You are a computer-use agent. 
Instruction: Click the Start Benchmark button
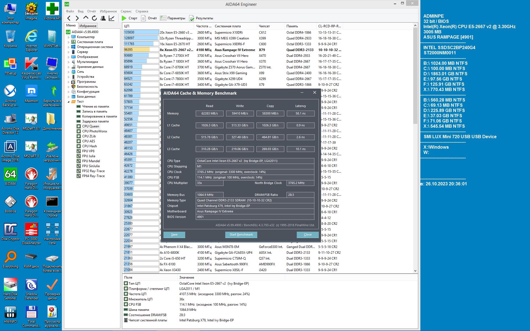(x=241, y=235)
